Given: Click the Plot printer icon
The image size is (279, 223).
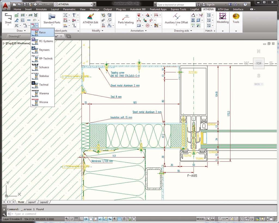Looking at the screenshot, I should 35,4.
